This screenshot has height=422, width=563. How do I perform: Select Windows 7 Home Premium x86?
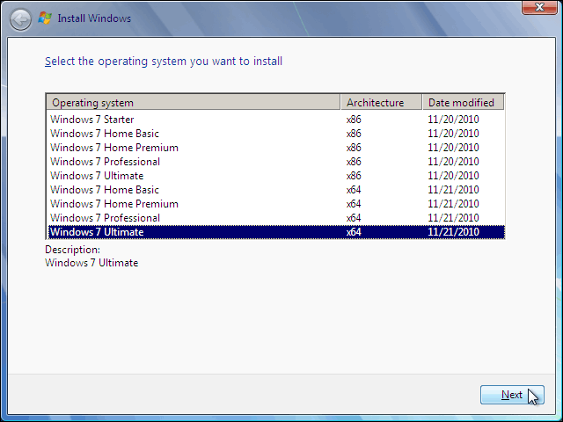pos(276,148)
